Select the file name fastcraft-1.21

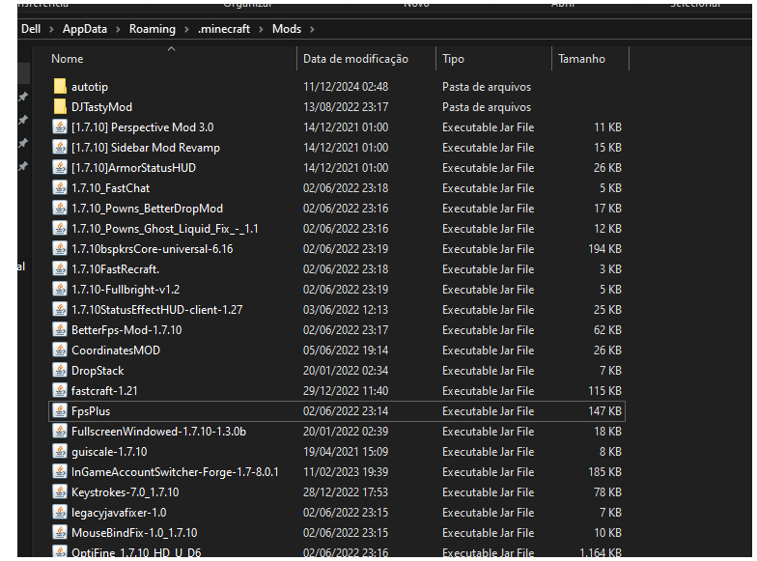tap(104, 391)
